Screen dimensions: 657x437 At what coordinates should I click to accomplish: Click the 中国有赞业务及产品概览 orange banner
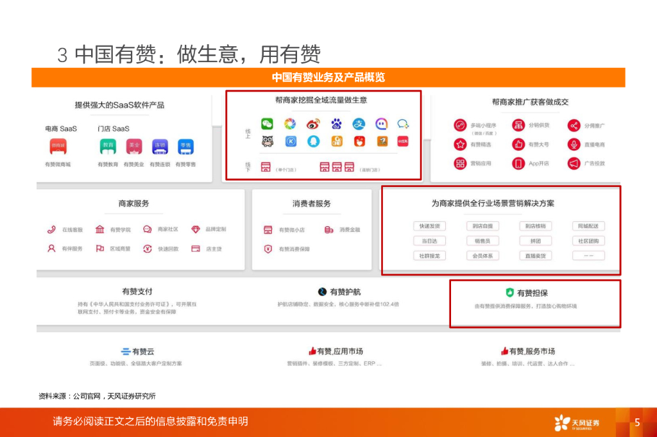(x=328, y=78)
